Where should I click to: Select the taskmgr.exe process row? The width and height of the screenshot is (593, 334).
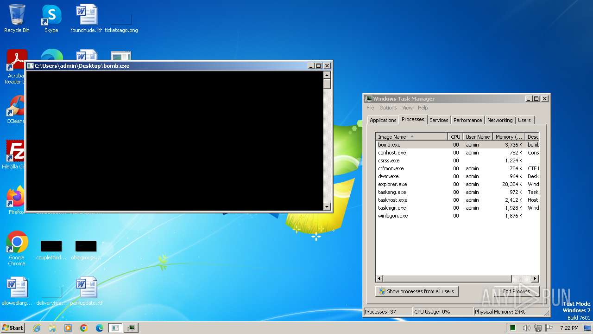(457, 208)
